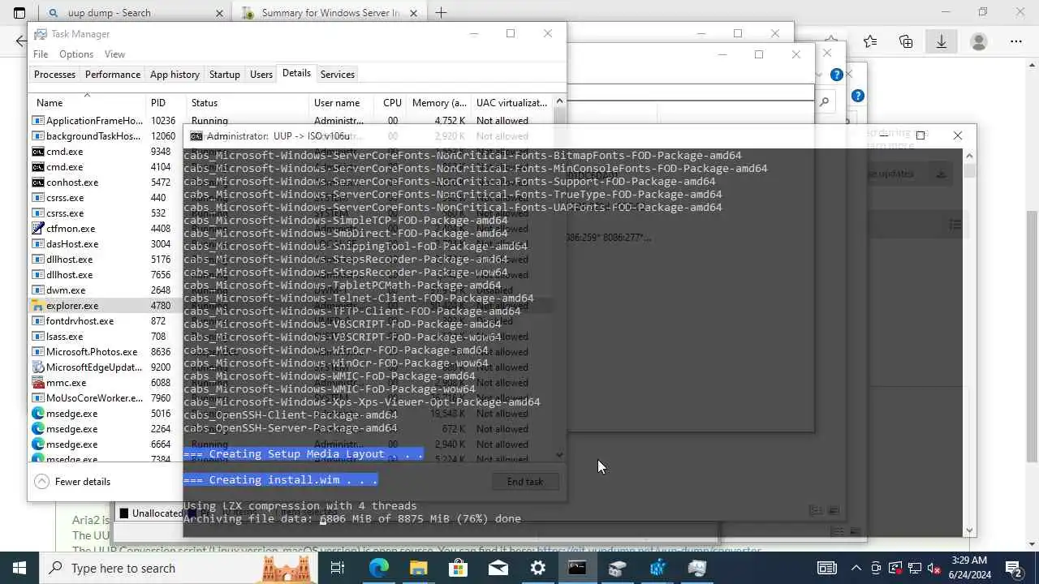The image size is (1039, 584).
Task: Open Windows Start menu
Action: tap(19, 568)
